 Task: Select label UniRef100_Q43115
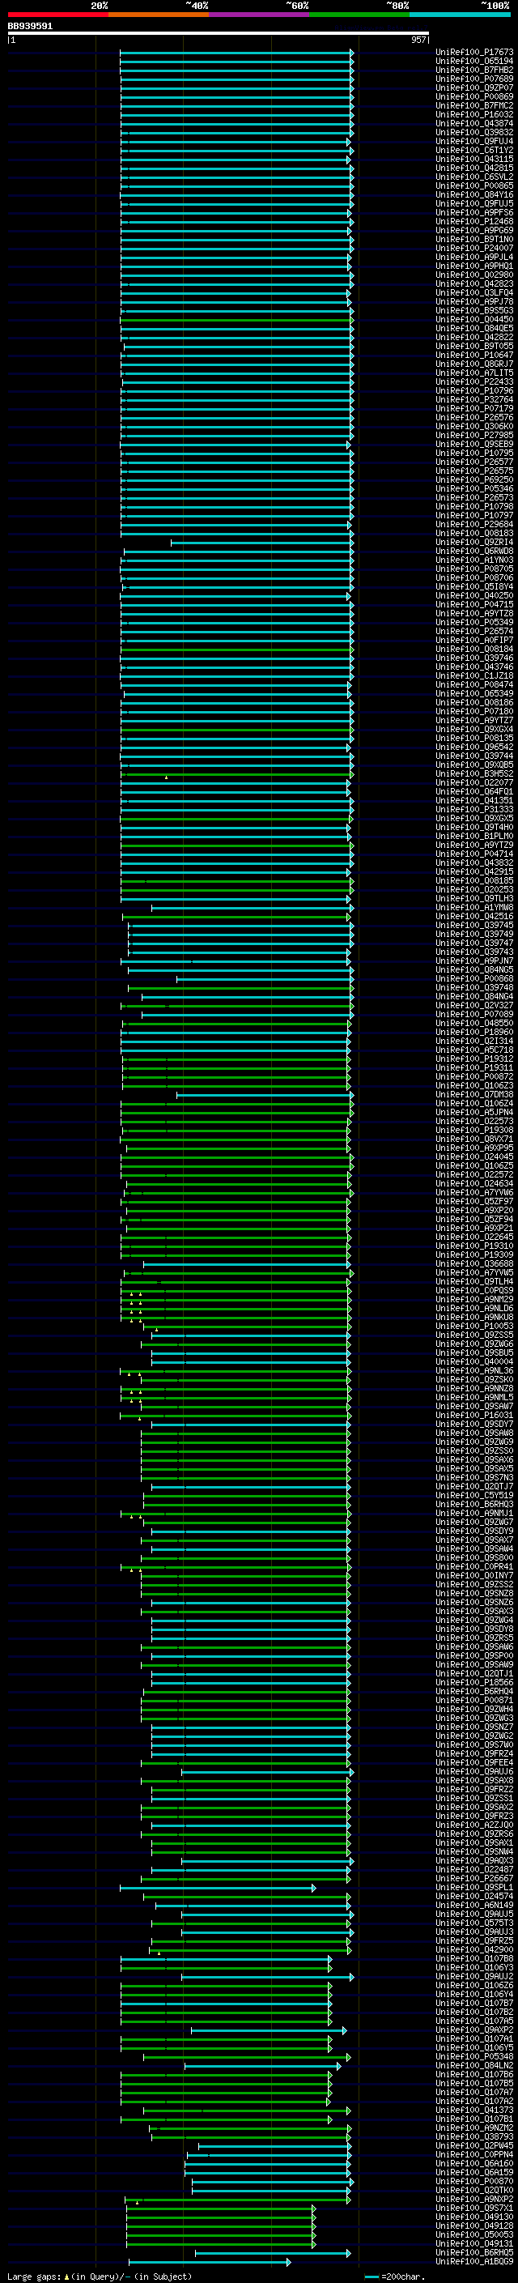pos(474,159)
